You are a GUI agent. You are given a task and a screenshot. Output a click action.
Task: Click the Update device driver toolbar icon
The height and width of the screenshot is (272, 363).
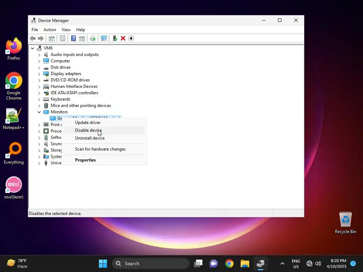93,38
